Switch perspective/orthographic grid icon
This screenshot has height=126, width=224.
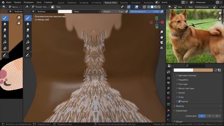pyautogui.click(x=162, y=48)
